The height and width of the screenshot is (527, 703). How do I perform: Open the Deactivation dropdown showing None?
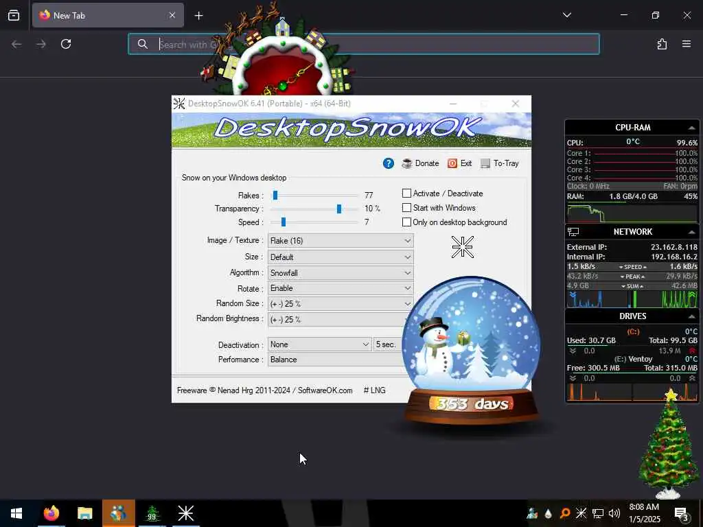pyautogui.click(x=320, y=344)
